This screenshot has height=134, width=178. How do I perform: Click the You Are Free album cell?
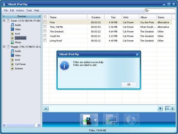(147, 23)
